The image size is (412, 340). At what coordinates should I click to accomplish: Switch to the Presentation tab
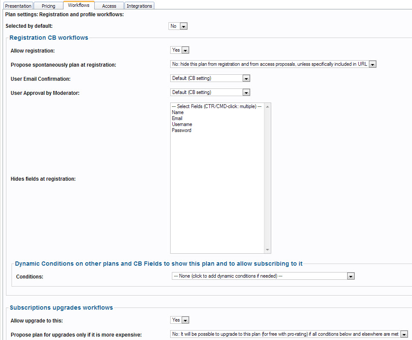18,6
